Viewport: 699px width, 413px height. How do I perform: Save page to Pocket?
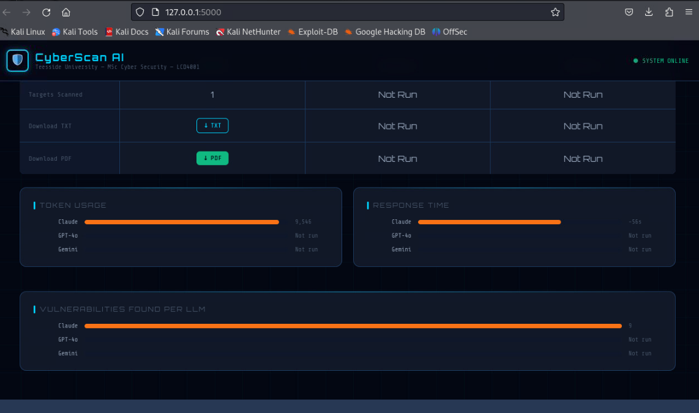click(x=629, y=12)
